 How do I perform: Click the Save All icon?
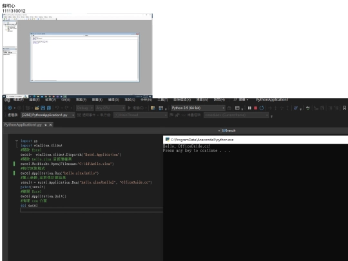coord(49,108)
